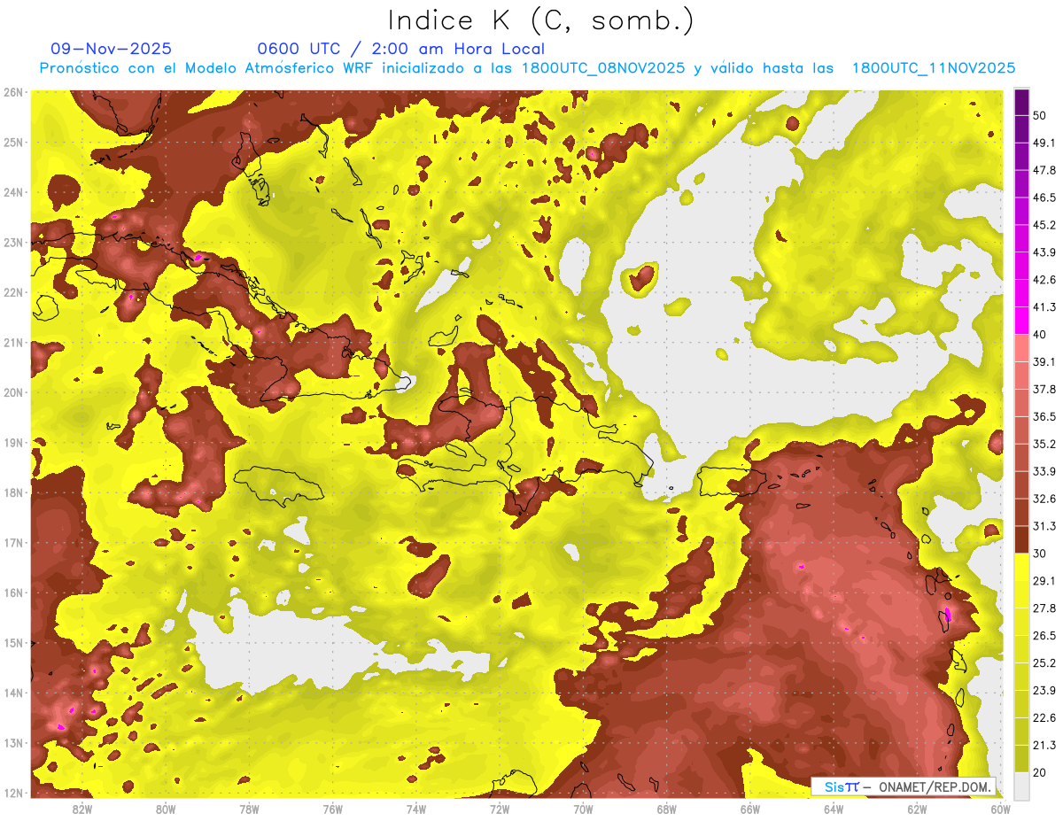Click the dark brown colorbar segment between 30 and 31.3
Screen dimensions: 1063x821
(x=1021, y=539)
